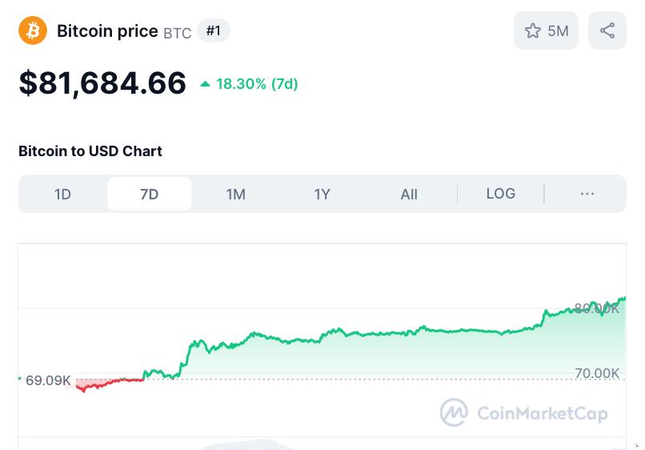The image size is (645, 450).
Task: Show the 1M chart range
Action: click(235, 194)
